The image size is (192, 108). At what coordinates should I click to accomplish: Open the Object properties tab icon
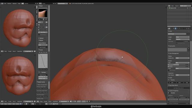pos(179,28)
